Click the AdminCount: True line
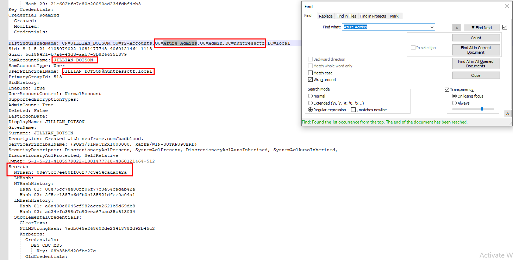The image size is (513, 260). 31,105
